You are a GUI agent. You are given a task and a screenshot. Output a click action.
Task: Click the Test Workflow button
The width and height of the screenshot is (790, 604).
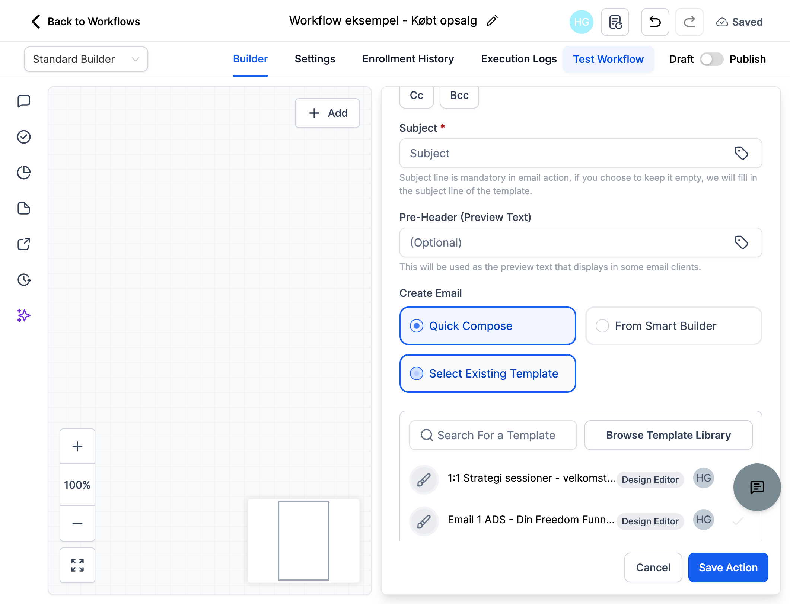(x=608, y=59)
